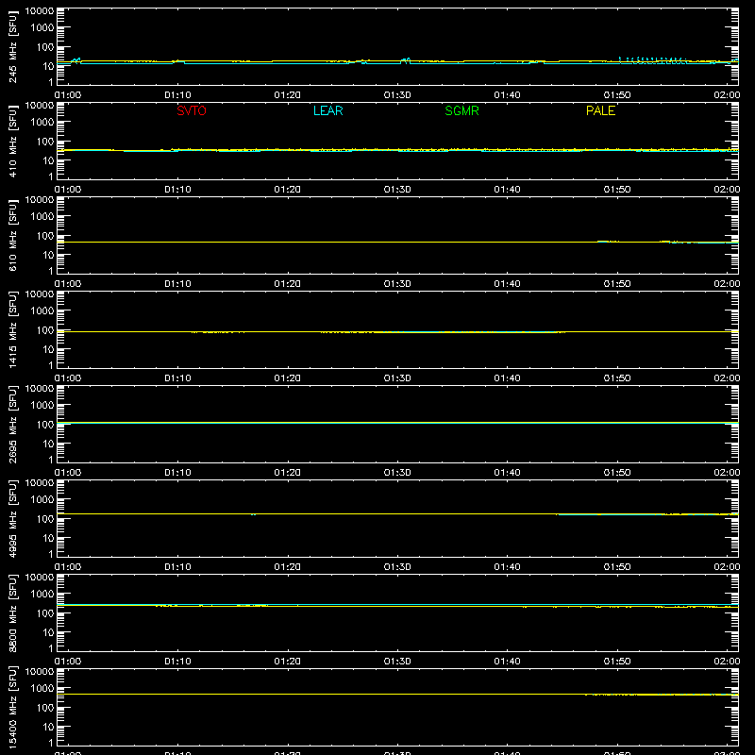Click the 10 tick label of 1415 MHz plot

pos(48,349)
